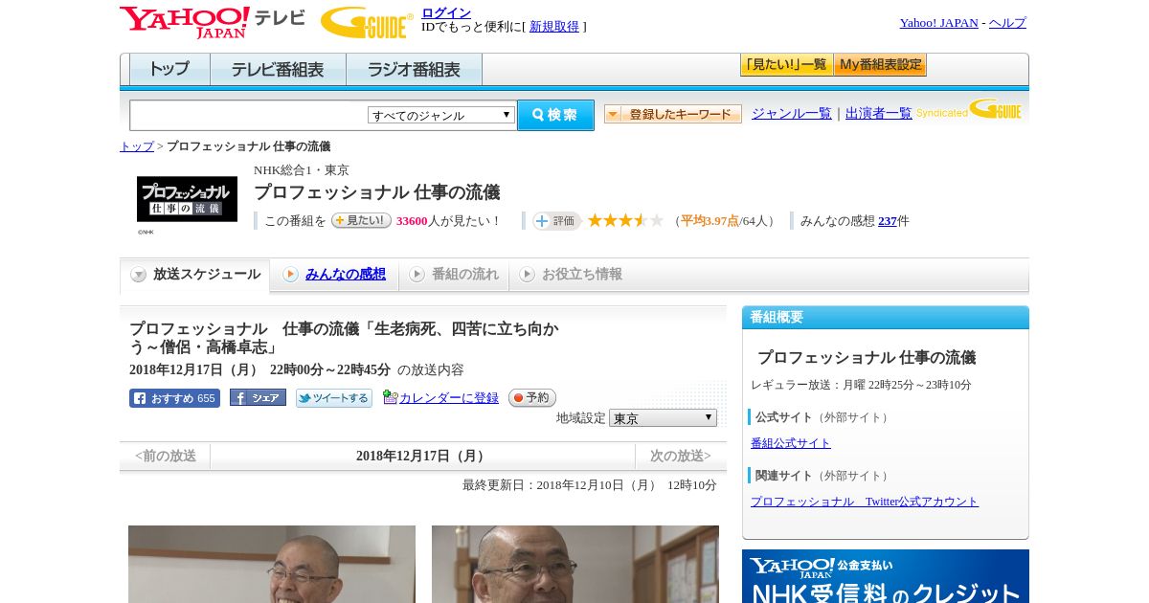This screenshot has height=603, width=1149.
Task: Click the ツイートする Twitter button
Action: click(333, 398)
